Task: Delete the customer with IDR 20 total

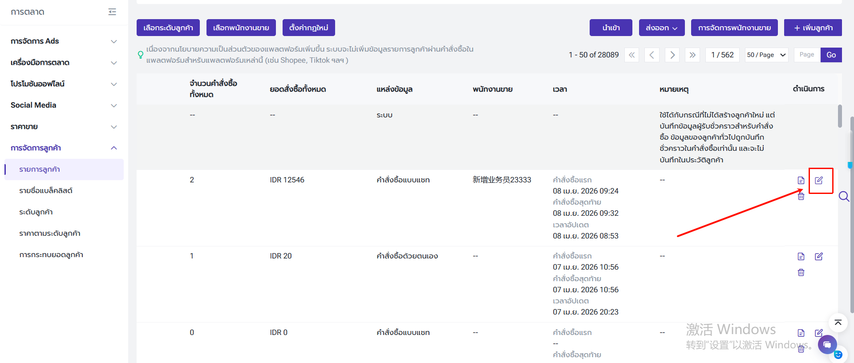Action: point(801,272)
